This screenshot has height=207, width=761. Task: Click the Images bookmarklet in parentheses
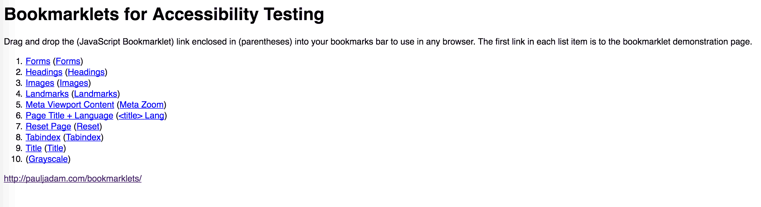[74, 83]
